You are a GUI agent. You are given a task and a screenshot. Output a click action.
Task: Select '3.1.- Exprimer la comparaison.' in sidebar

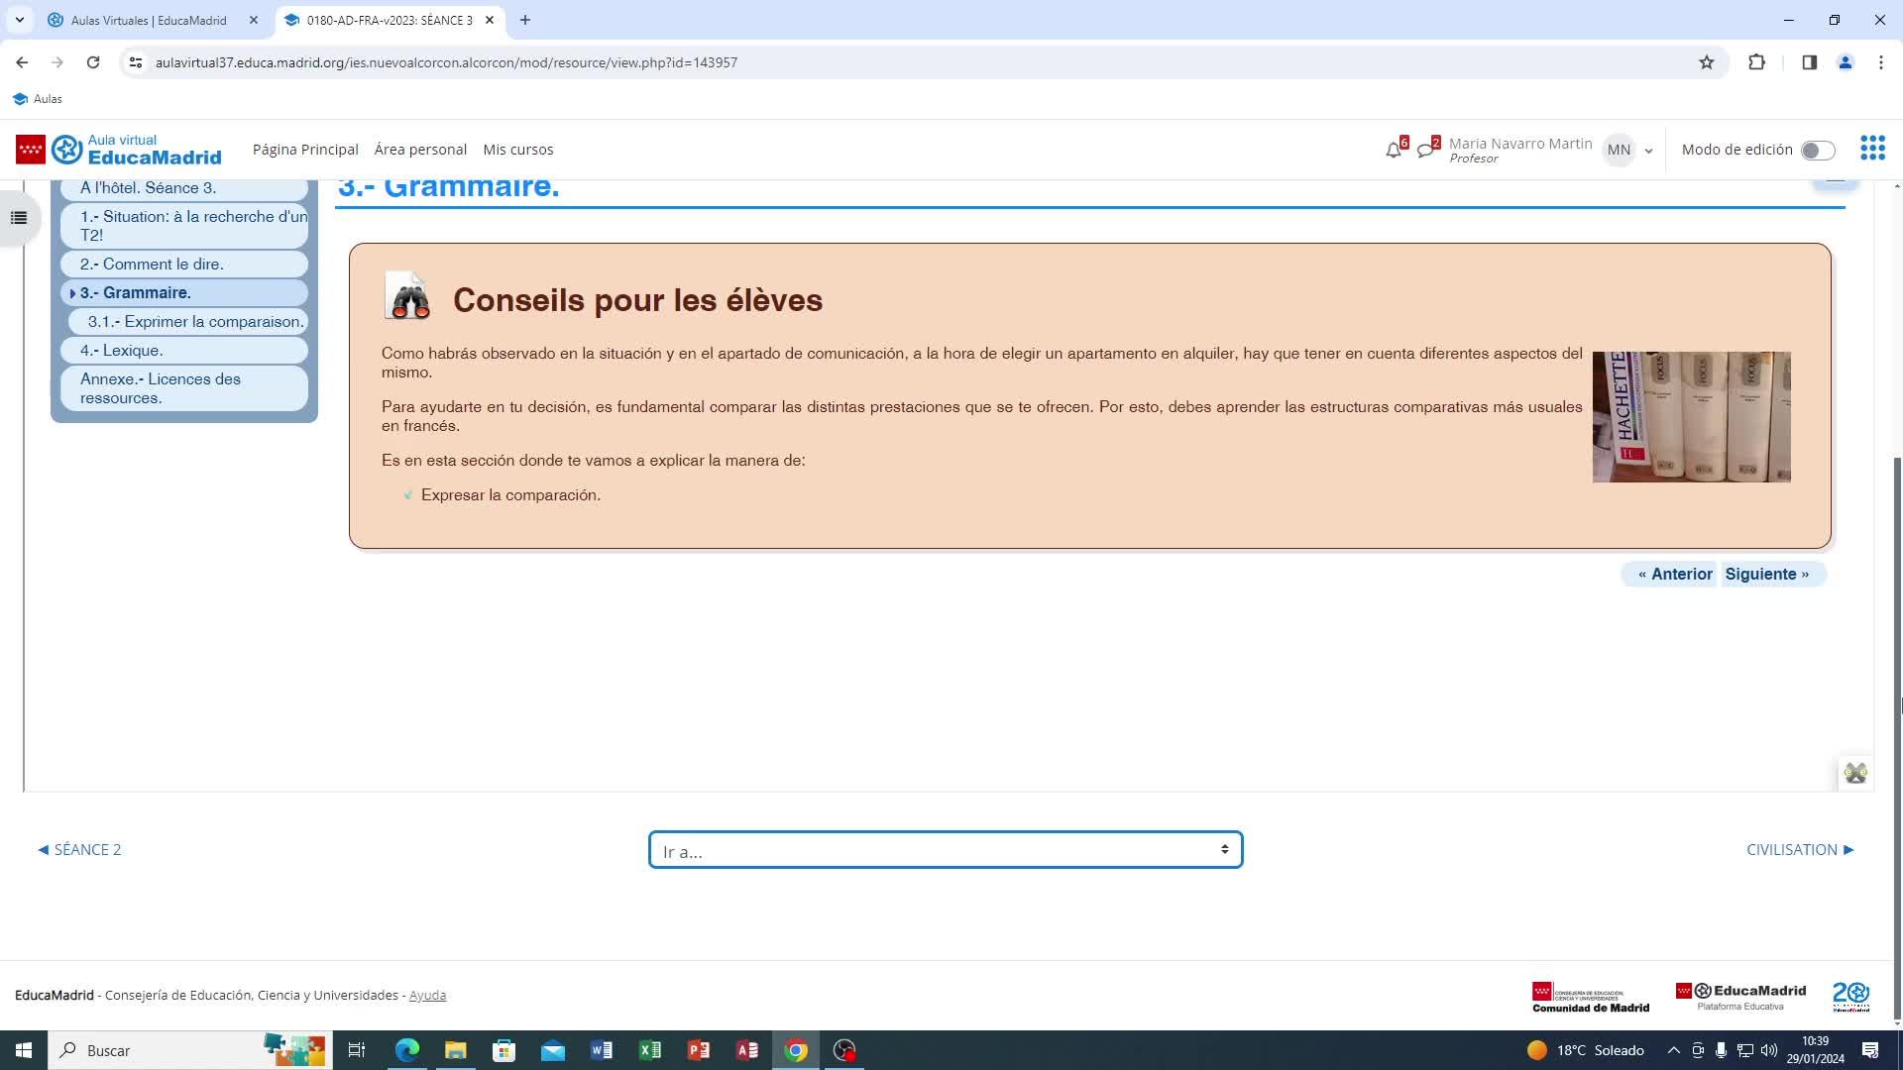pyautogui.click(x=195, y=322)
